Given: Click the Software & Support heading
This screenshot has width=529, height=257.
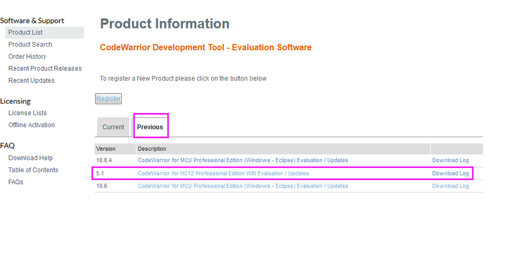Looking at the screenshot, I should [32, 21].
